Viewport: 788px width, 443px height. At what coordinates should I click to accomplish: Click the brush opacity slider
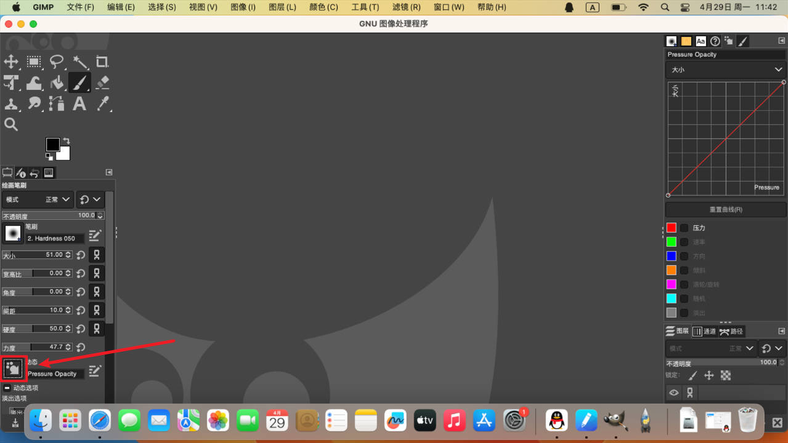pos(53,216)
